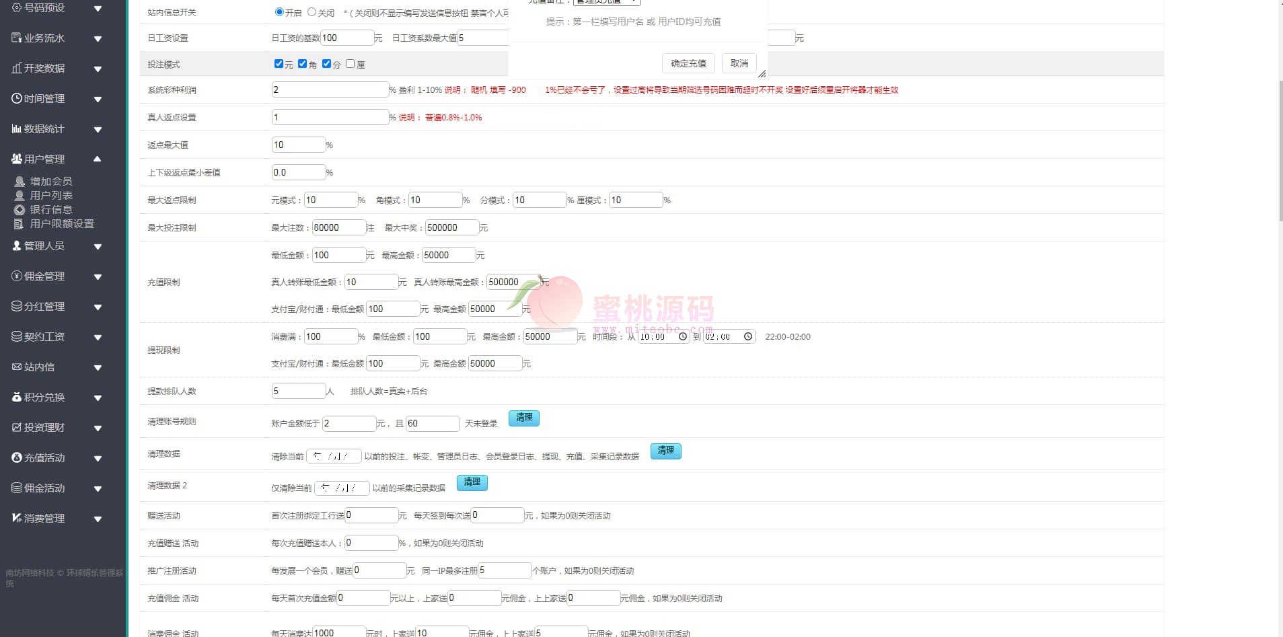Click the 数据统计 bar chart icon
This screenshot has height=637, width=1283.
17,128
